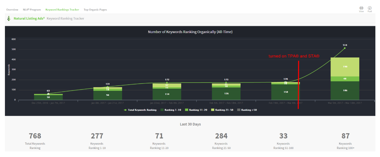Screen dimensions: 380x157
Task: Select the 158 bar segment
Action: 286,92
